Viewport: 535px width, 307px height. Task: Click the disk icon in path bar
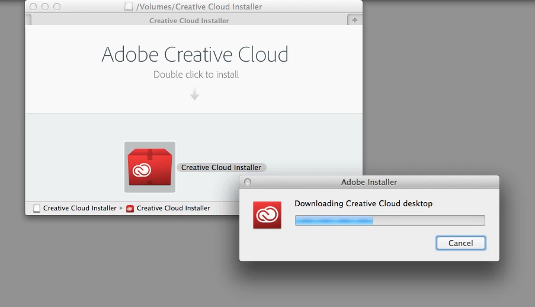point(37,208)
